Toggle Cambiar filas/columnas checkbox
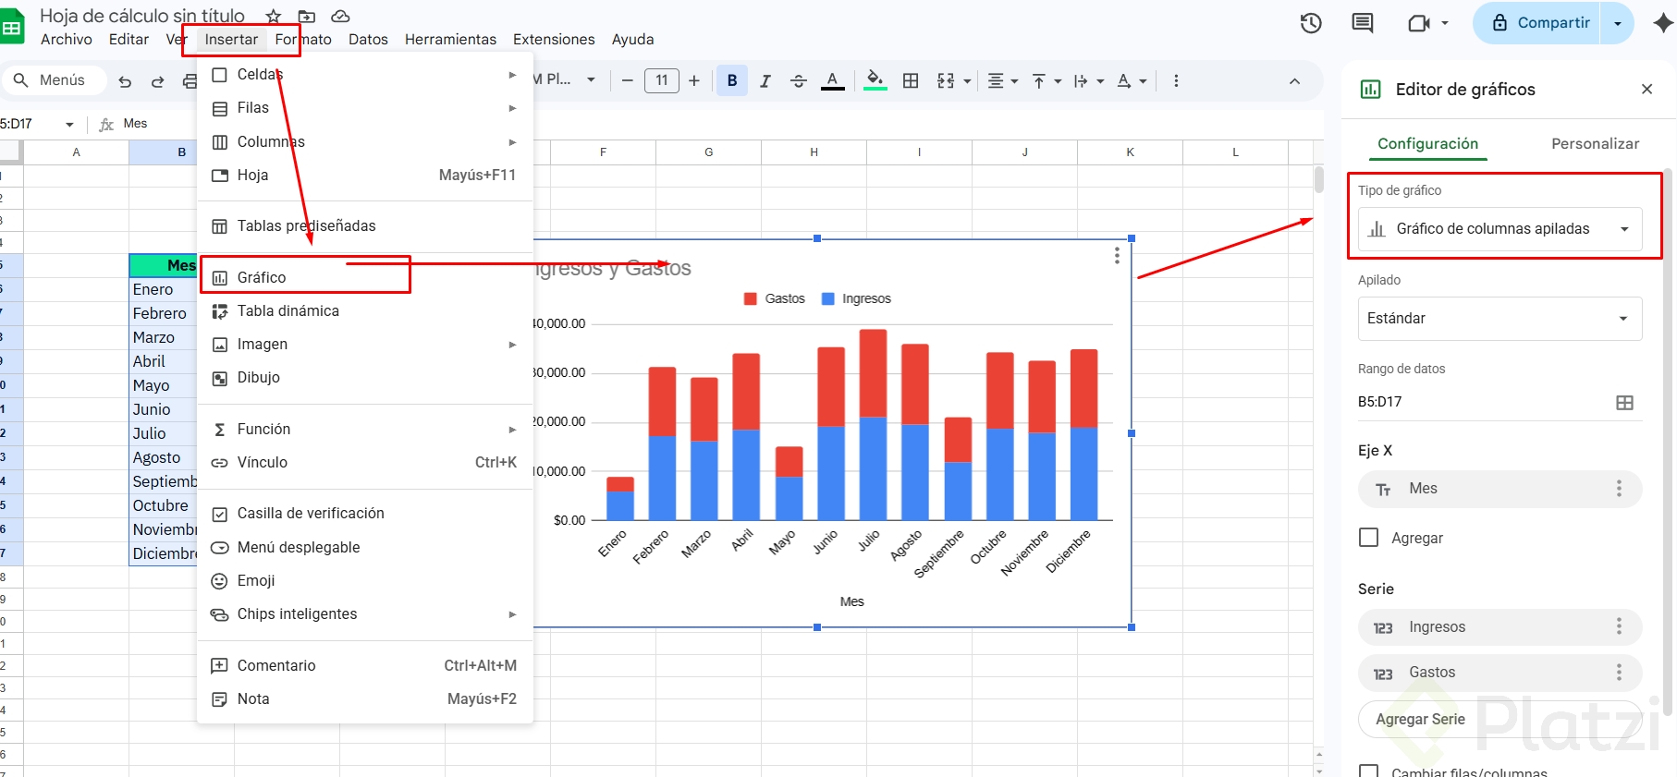Screen dimensions: 1677x777 coord(1369,771)
